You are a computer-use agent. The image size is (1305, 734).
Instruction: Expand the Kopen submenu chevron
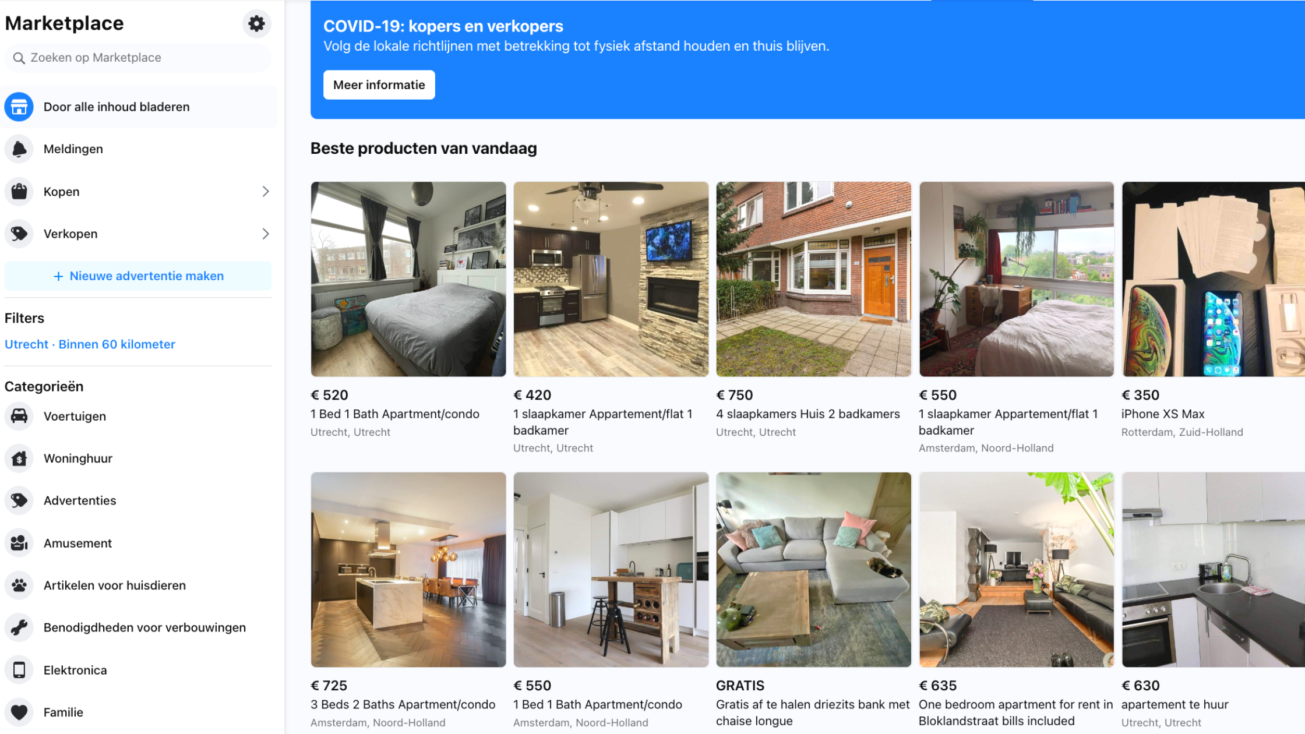pos(266,192)
